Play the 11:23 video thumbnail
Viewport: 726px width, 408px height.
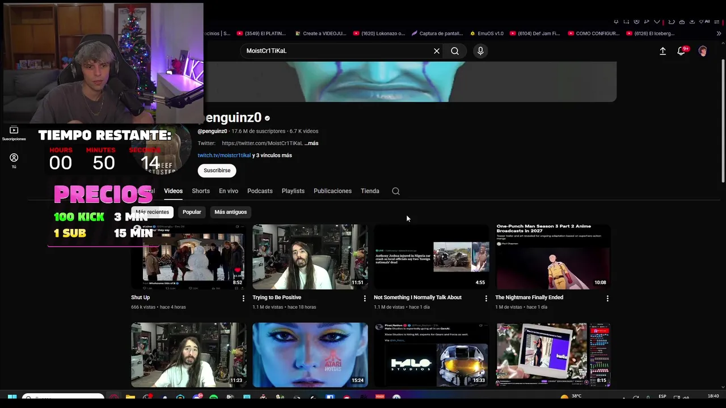pyautogui.click(x=189, y=355)
